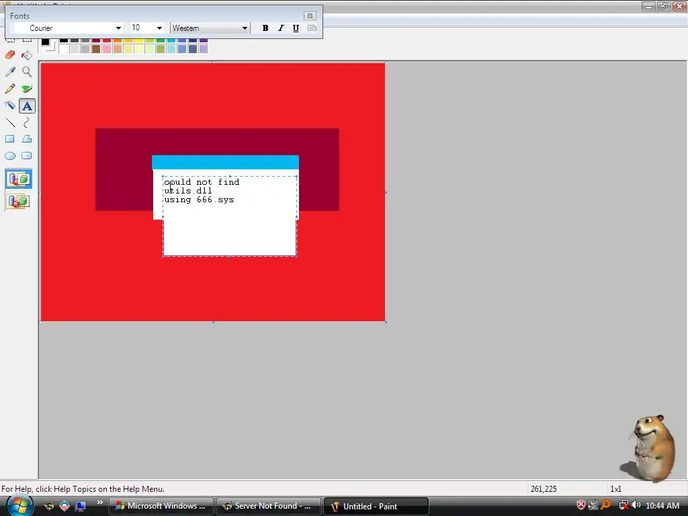Viewport: 688px width, 516px height.
Task: Pick the olive green color swatch
Action: coord(161,48)
